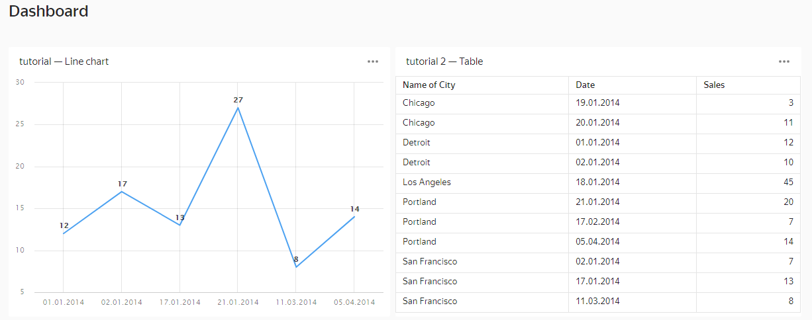Image resolution: width=812 pixels, height=320 pixels.
Task: Click the data point labeled 12
Action: (x=64, y=233)
